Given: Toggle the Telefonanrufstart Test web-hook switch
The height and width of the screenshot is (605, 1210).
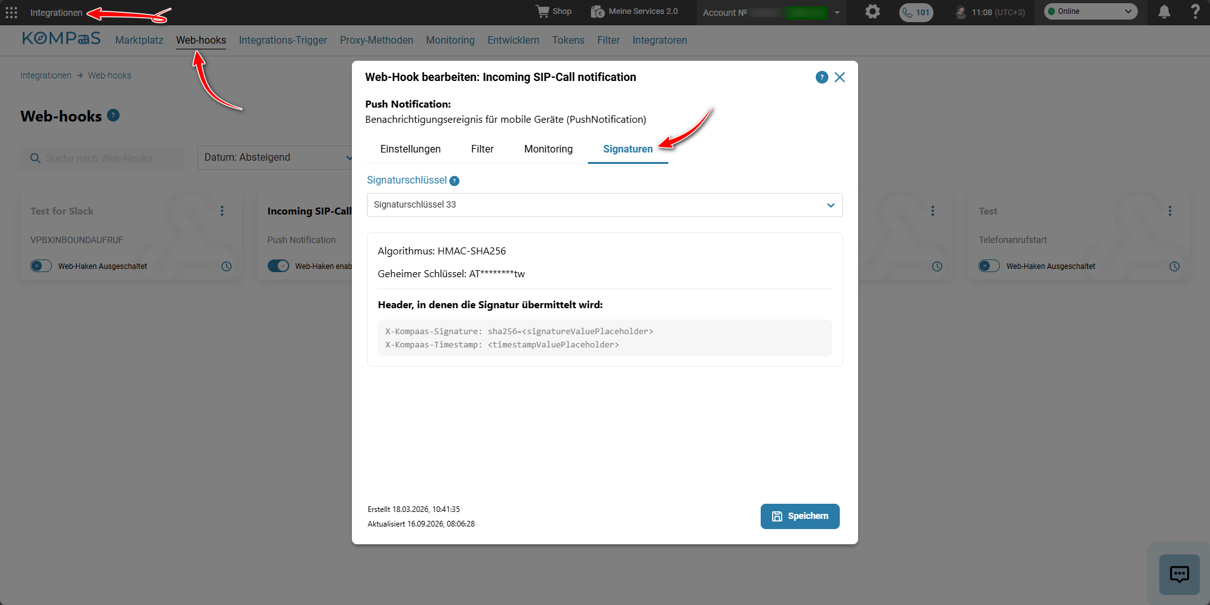Looking at the screenshot, I should (x=989, y=266).
